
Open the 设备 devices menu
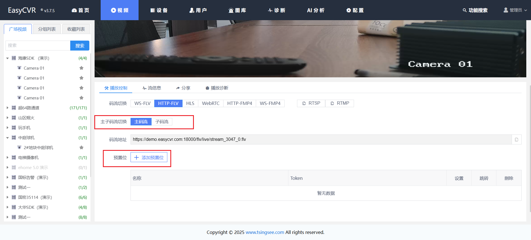159,10
